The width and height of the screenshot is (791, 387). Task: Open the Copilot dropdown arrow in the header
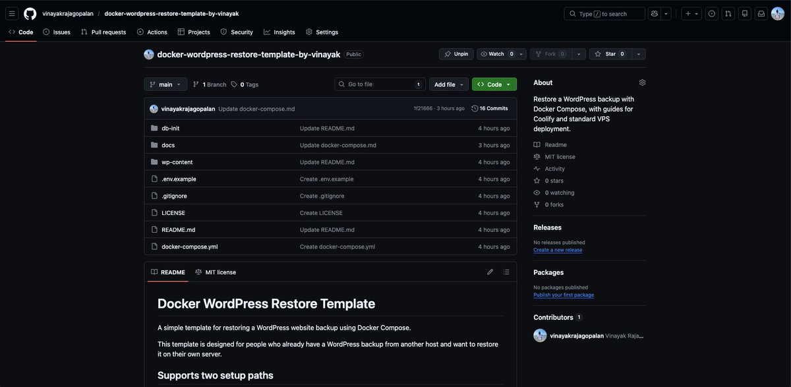666,13
